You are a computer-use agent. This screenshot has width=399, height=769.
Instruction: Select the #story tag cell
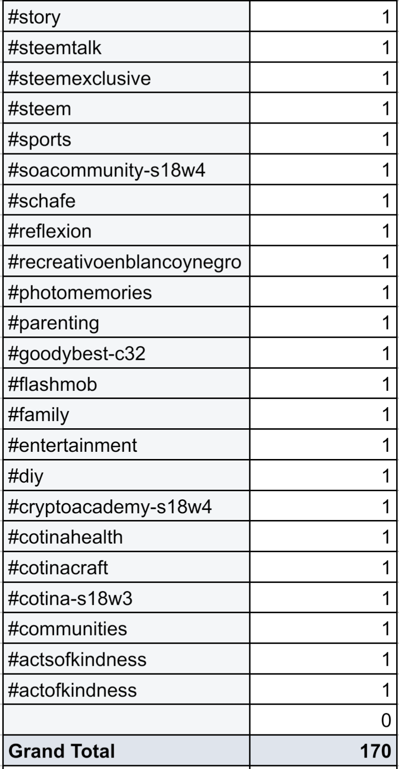pyautogui.click(x=127, y=18)
